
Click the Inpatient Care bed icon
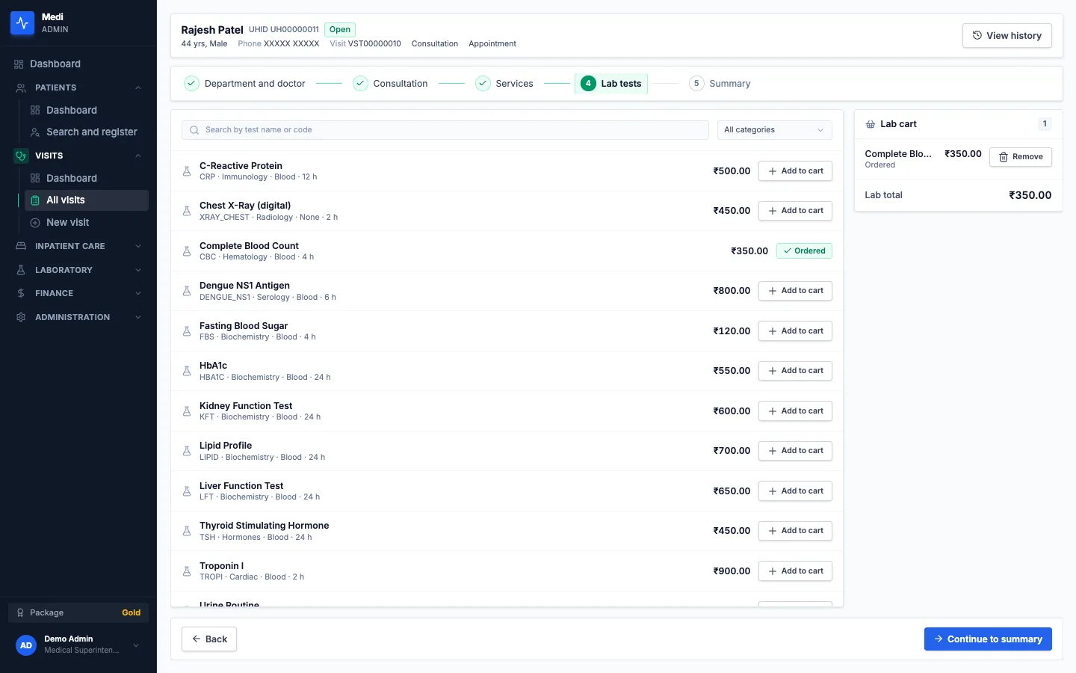coord(21,246)
